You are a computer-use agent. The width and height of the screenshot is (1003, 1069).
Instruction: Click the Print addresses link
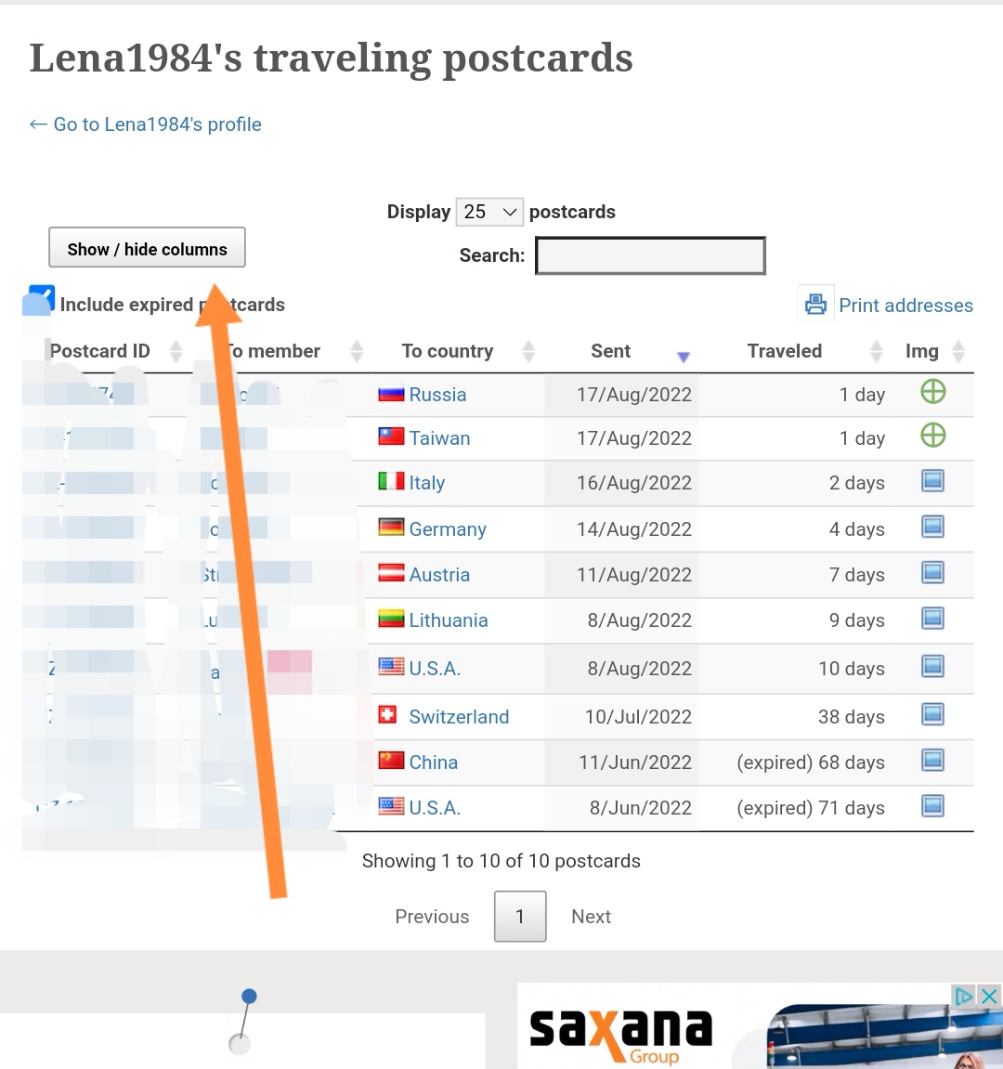pos(905,306)
